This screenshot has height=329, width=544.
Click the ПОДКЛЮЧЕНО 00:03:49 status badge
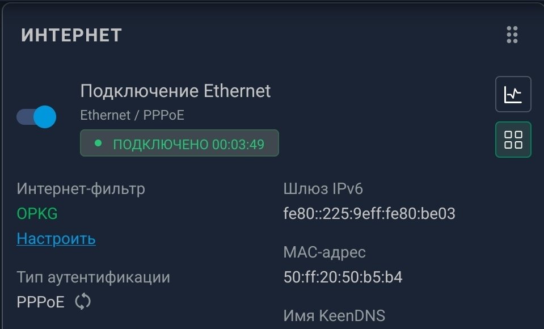tap(179, 144)
